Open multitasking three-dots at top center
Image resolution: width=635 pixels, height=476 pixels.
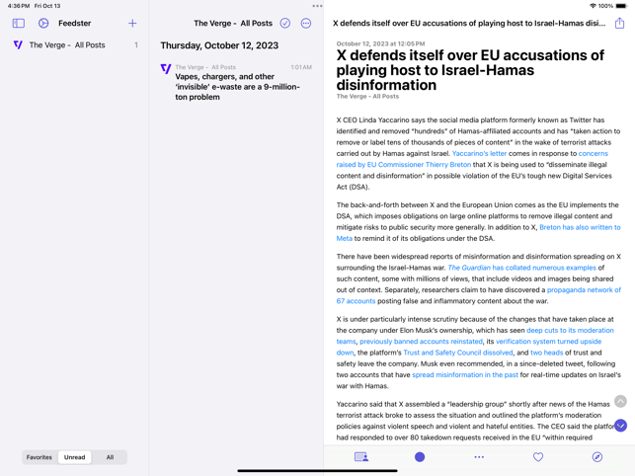pos(318,6)
